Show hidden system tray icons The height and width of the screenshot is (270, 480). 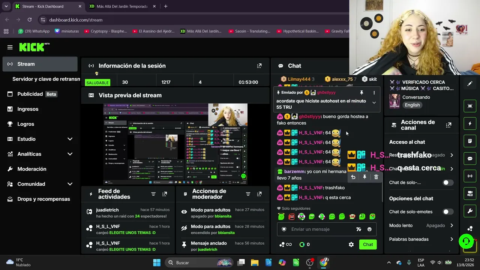(389, 262)
